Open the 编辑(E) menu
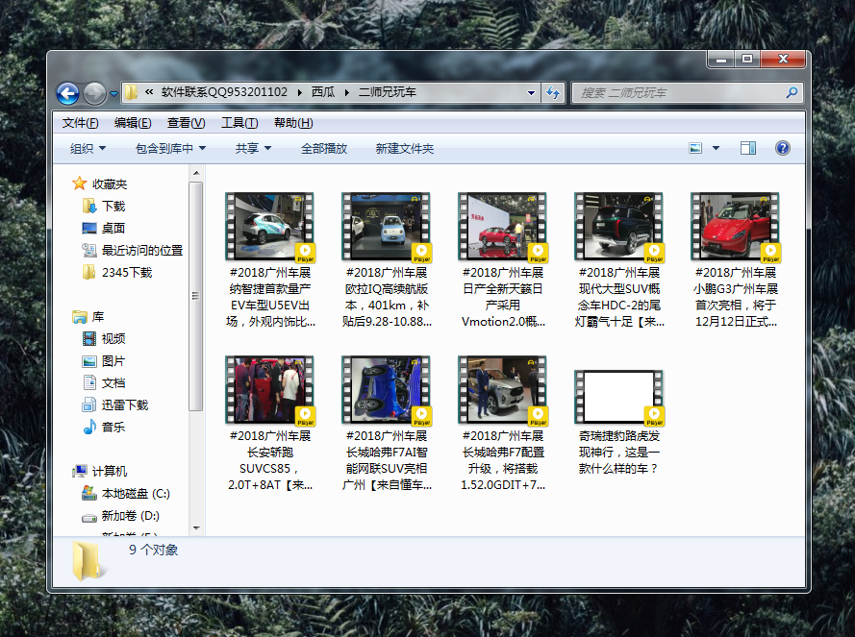The height and width of the screenshot is (637, 855). (x=133, y=123)
